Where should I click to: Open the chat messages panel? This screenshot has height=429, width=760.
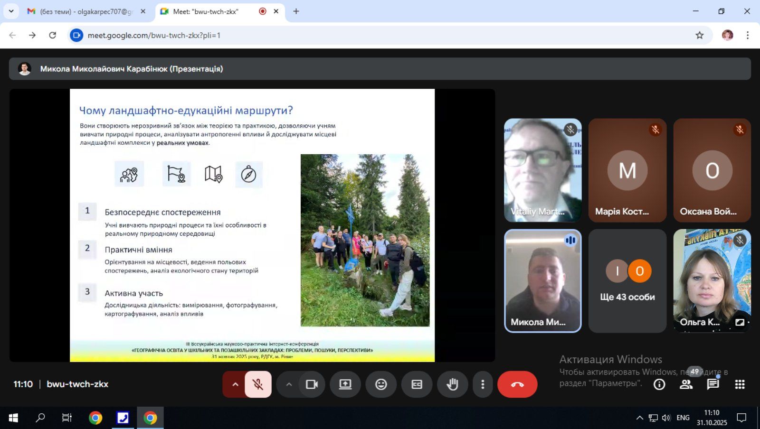712,384
